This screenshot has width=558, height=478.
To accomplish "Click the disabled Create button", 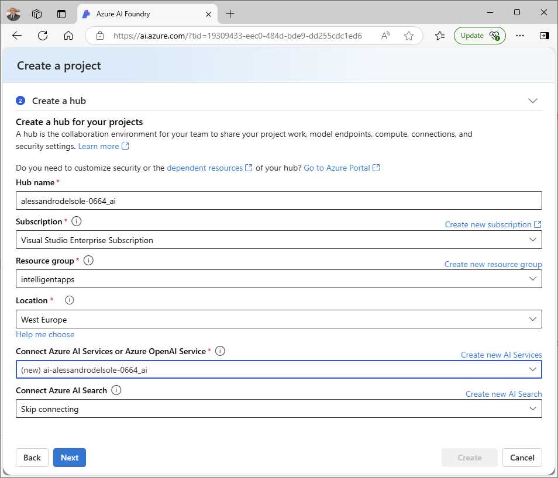I will [x=470, y=458].
